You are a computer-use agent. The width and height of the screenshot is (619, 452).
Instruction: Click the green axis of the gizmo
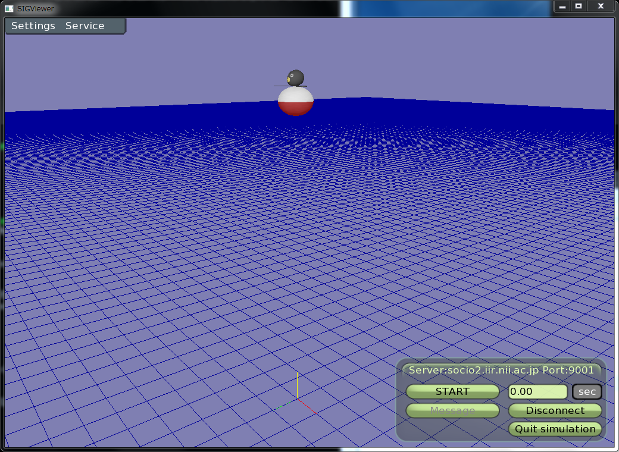(x=286, y=404)
